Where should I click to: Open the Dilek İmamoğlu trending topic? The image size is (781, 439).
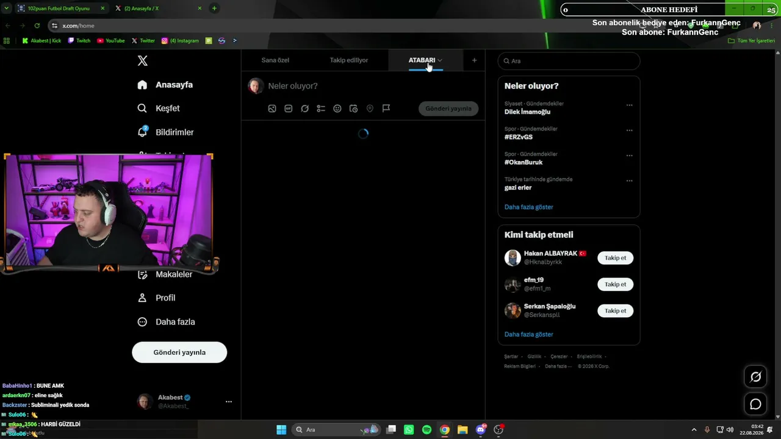pyautogui.click(x=528, y=112)
